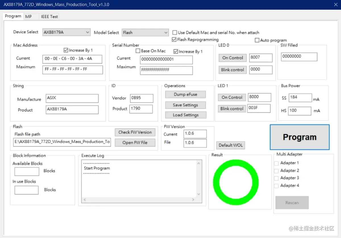The image size is (341, 238).
Task: Click the LED 0 Blink control value 0000
Action: tap(261, 70)
